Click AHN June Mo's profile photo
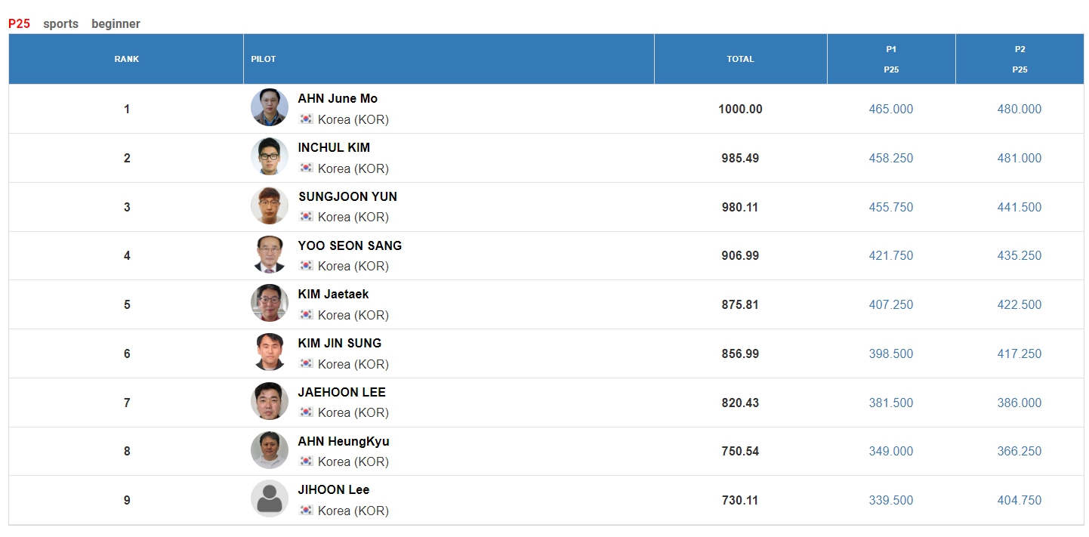The height and width of the screenshot is (537, 1089). point(270,107)
